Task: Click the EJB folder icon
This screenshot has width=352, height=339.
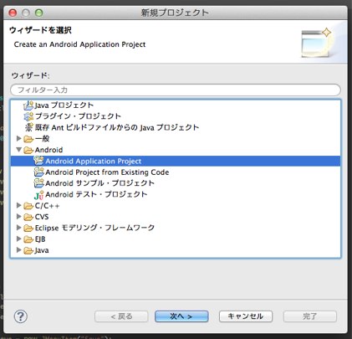Action: (28, 239)
